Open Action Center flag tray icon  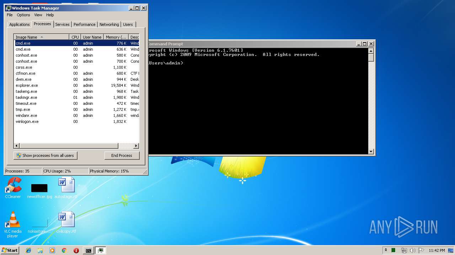click(421, 250)
